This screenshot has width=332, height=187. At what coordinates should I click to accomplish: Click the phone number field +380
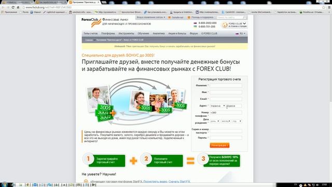click(226, 113)
